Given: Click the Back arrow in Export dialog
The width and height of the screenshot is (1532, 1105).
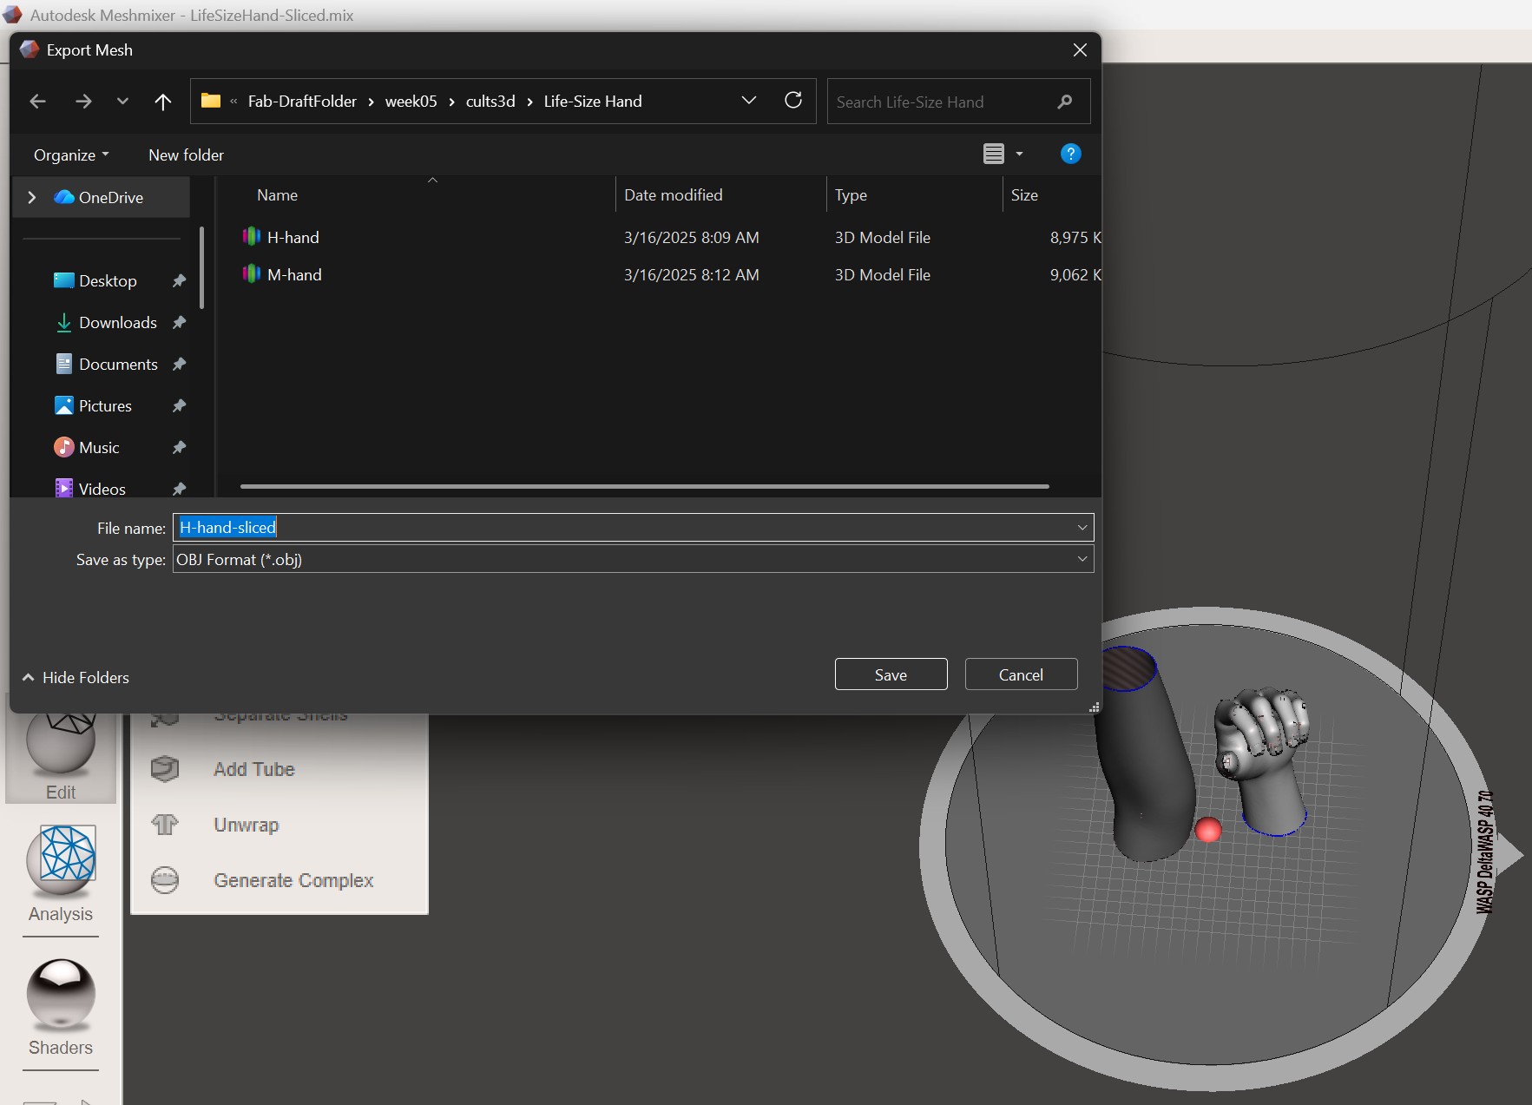Looking at the screenshot, I should click(x=37, y=102).
